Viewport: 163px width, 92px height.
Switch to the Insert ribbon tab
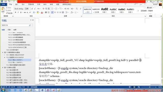click(17, 4)
